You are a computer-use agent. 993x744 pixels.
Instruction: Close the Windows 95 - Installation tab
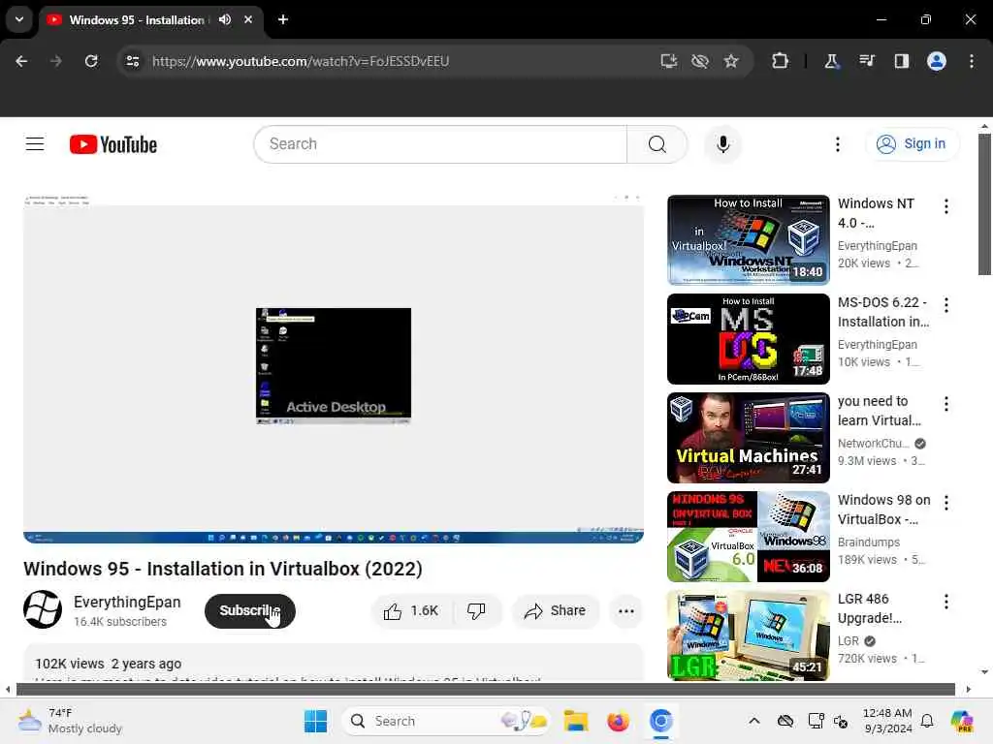(x=248, y=19)
